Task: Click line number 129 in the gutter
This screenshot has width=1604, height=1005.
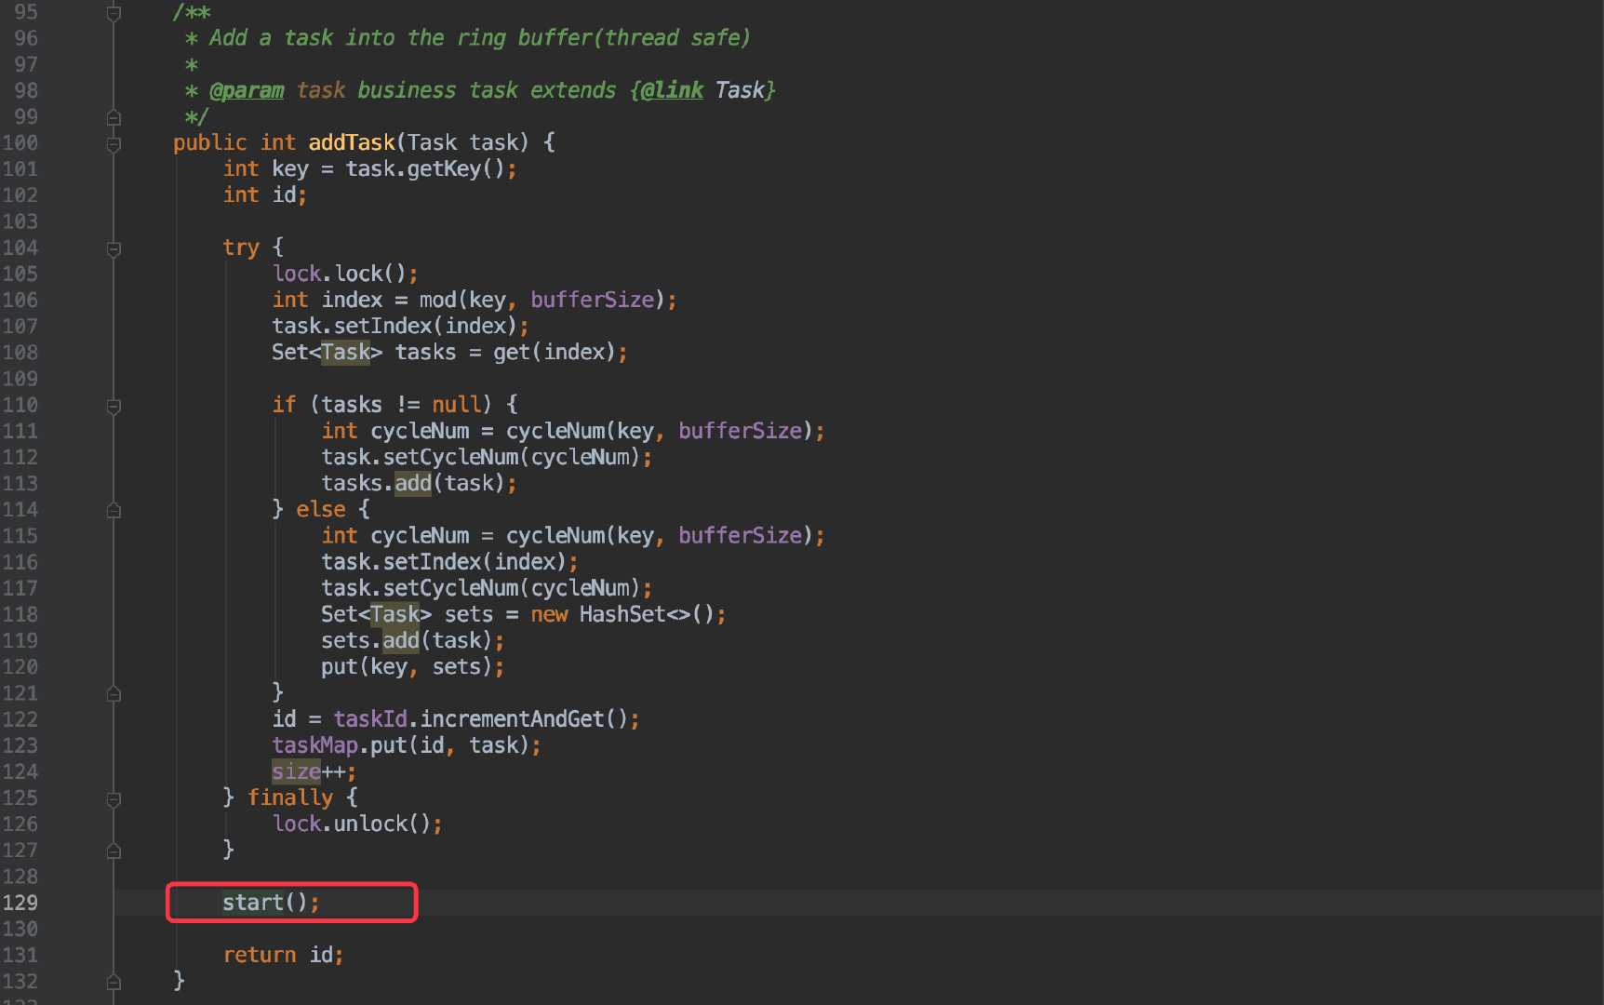Action: (20, 903)
